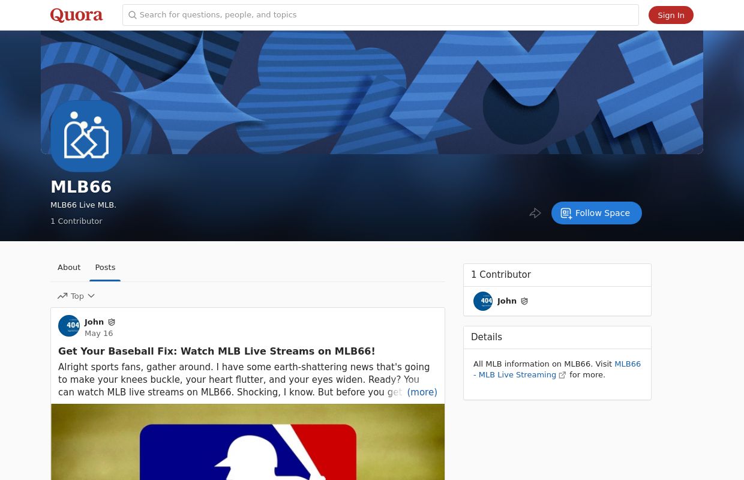
Task: Expand the Top sort dropdown
Action: pos(91,296)
